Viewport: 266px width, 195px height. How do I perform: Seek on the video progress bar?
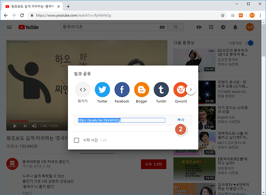(38, 121)
